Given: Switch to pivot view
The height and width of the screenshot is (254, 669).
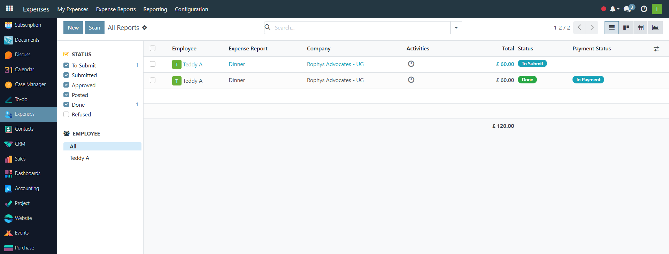Looking at the screenshot, I should pos(640,27).
